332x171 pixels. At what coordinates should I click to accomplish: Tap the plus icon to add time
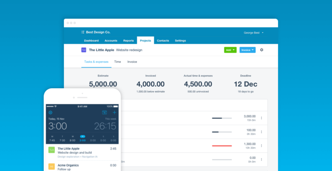click(115, 113)
